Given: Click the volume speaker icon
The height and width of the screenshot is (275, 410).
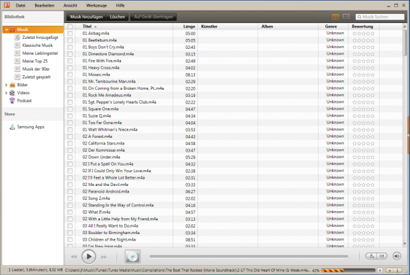Looking at the screenshot, I should click(x=397, y=256).
